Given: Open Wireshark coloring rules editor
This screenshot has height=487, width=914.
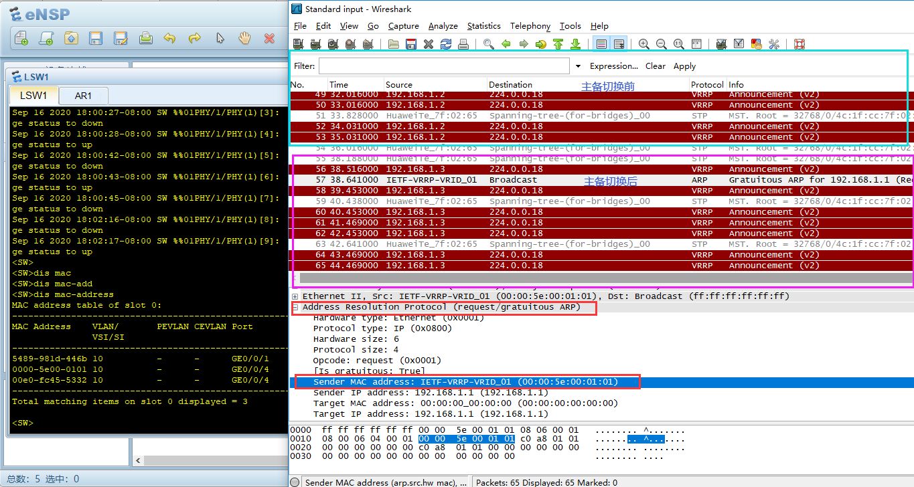Looking at the screenshot, I should pos(757,44).
